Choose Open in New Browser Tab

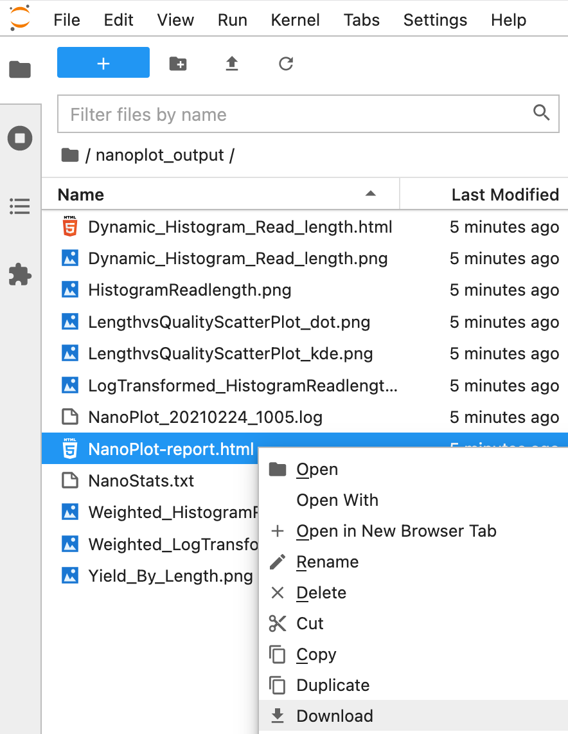[396, 531]
